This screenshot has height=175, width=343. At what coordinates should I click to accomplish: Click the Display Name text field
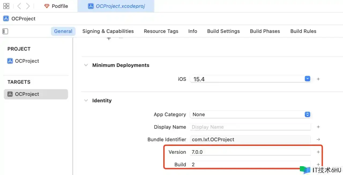coord(250,127)
